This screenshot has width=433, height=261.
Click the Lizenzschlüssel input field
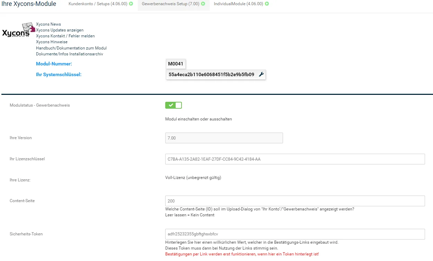[x=295, y=159]
